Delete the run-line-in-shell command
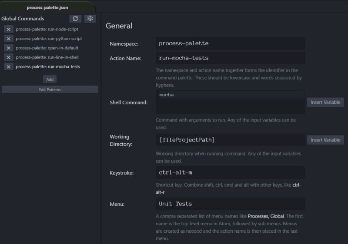 (x=8, y=58)
